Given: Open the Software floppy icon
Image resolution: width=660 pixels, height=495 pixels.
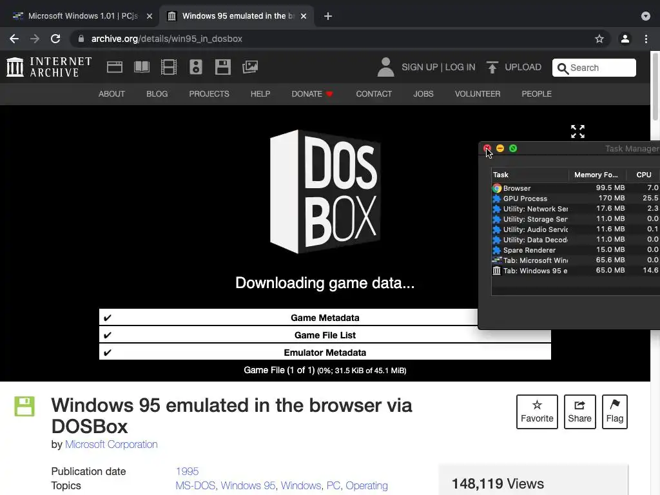Looking at the screenshot, I should [x=222, y=67].
